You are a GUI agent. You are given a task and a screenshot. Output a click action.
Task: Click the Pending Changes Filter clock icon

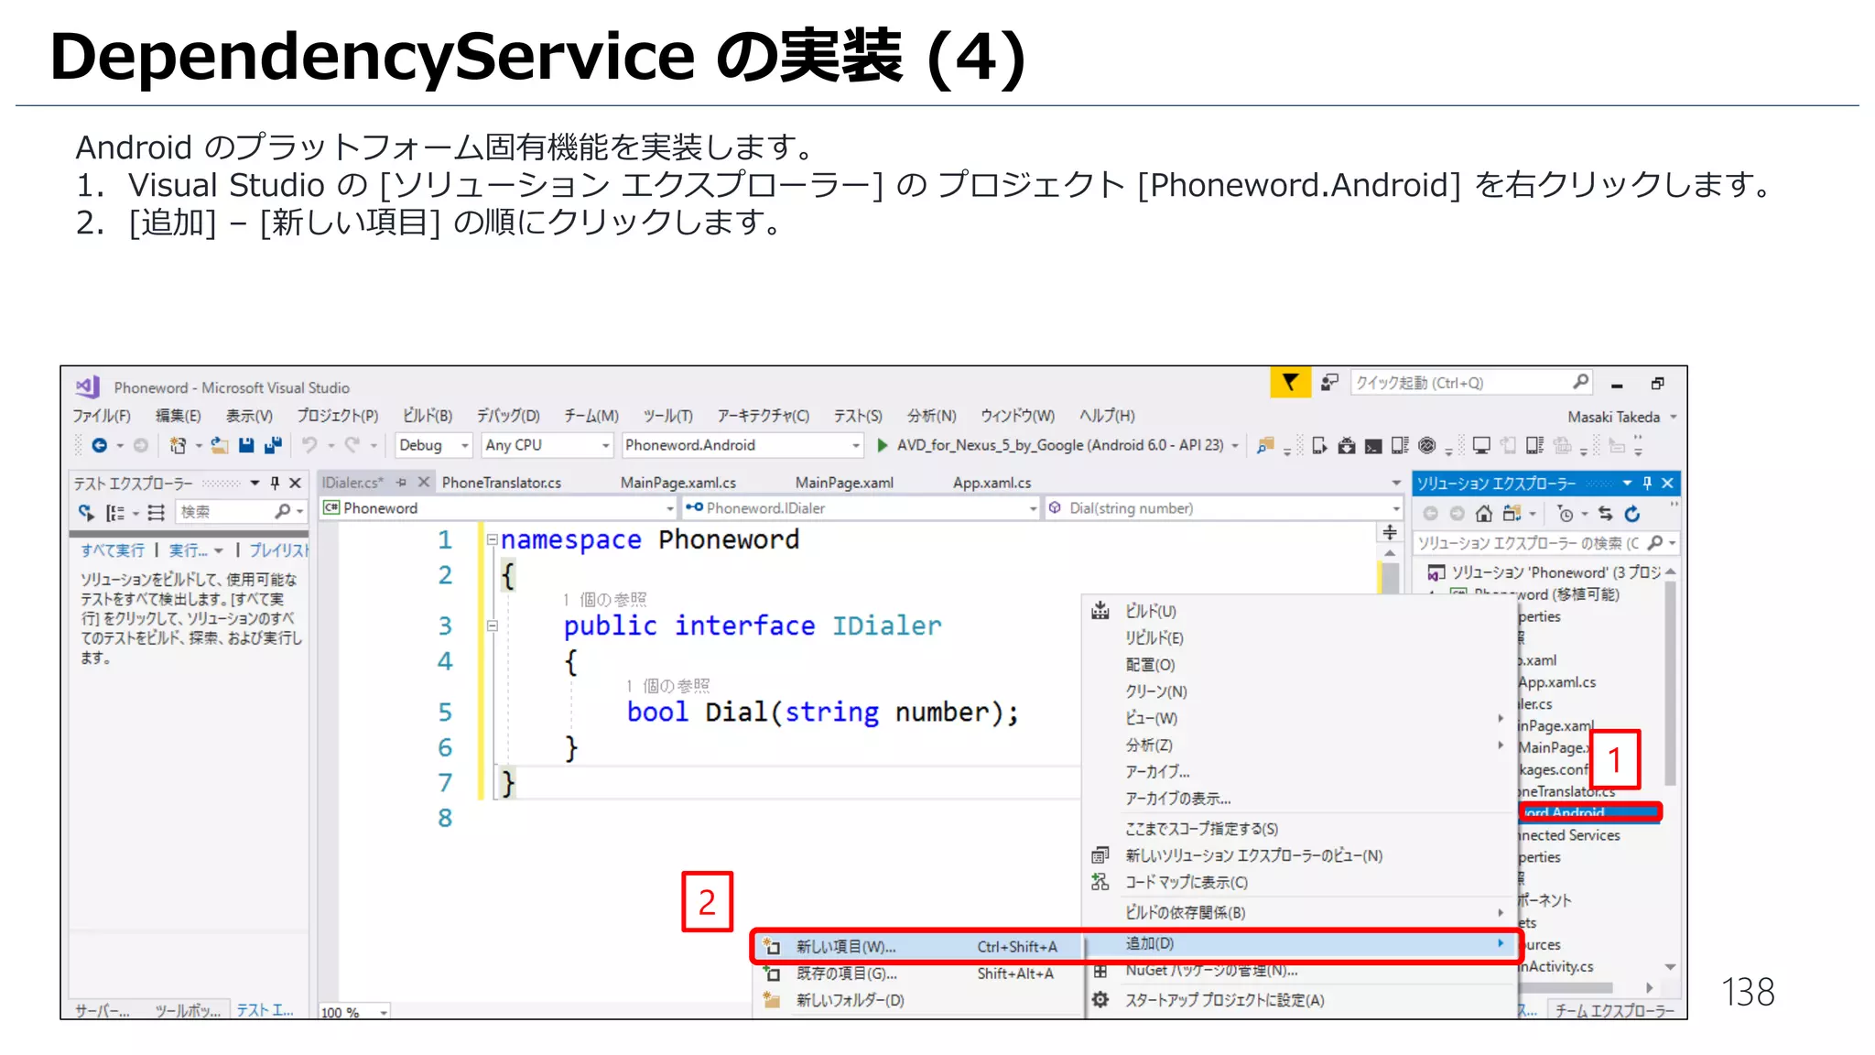(x=1566, y=514)
